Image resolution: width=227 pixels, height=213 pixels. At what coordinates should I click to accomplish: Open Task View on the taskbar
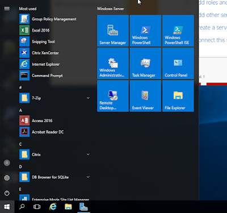pos(37,207)
